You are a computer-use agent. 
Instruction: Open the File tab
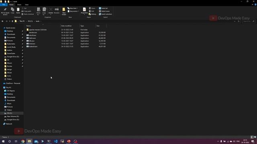coord(4,5)
